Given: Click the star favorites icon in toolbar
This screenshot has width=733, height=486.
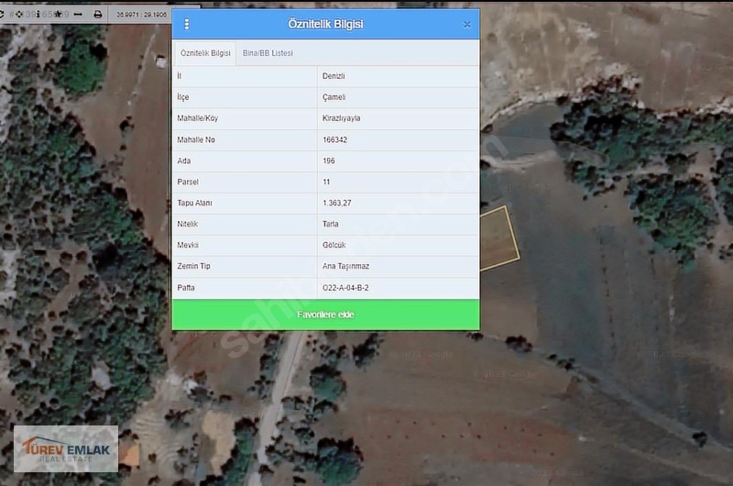Looking at the screenshot, I should point(58,15).
